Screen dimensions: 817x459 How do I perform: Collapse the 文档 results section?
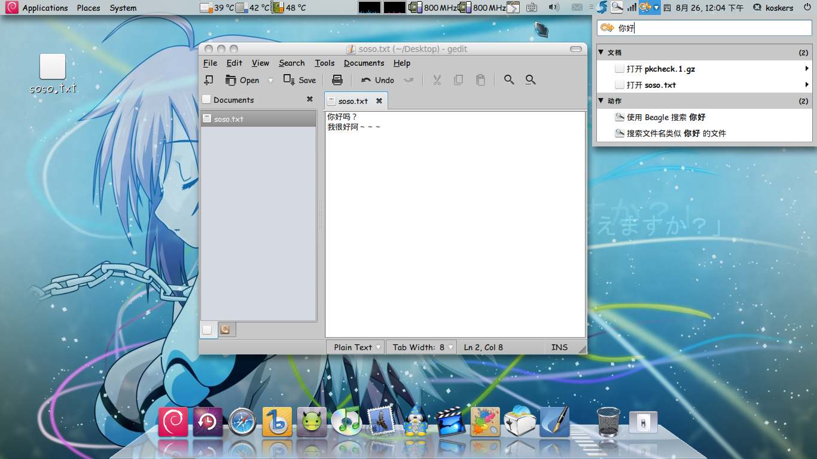[x=601, y=53]
